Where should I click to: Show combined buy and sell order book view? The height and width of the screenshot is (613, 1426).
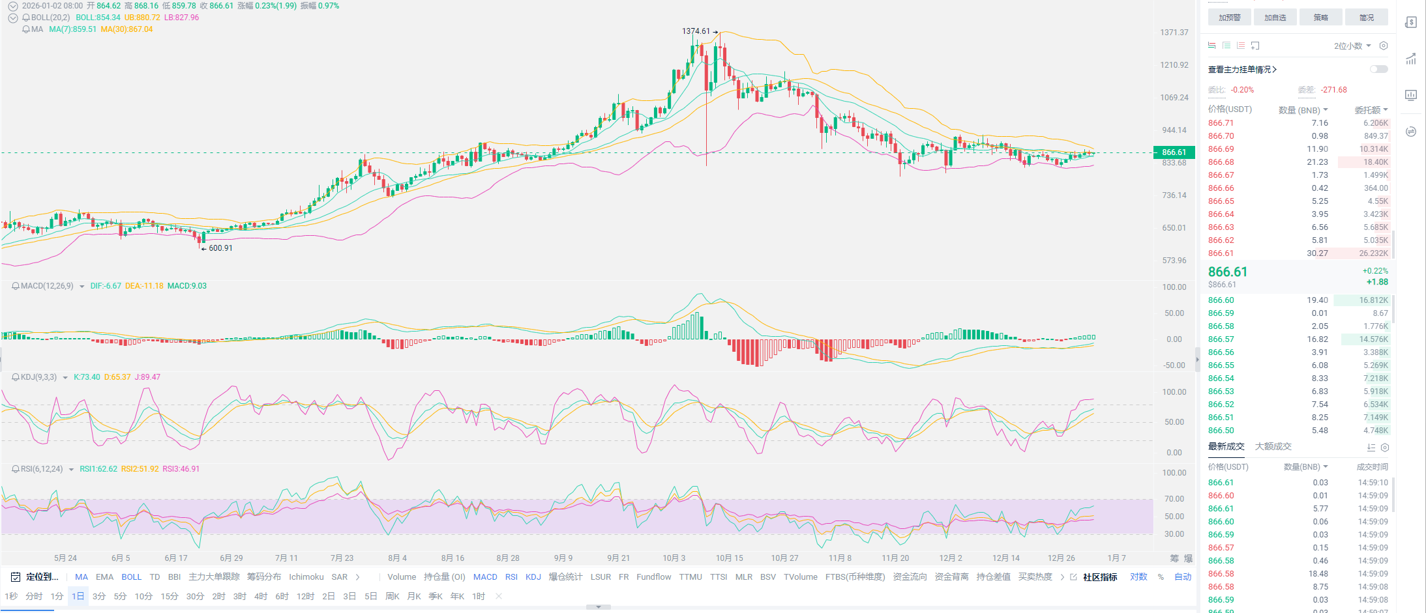click(x=1212, y=46)
